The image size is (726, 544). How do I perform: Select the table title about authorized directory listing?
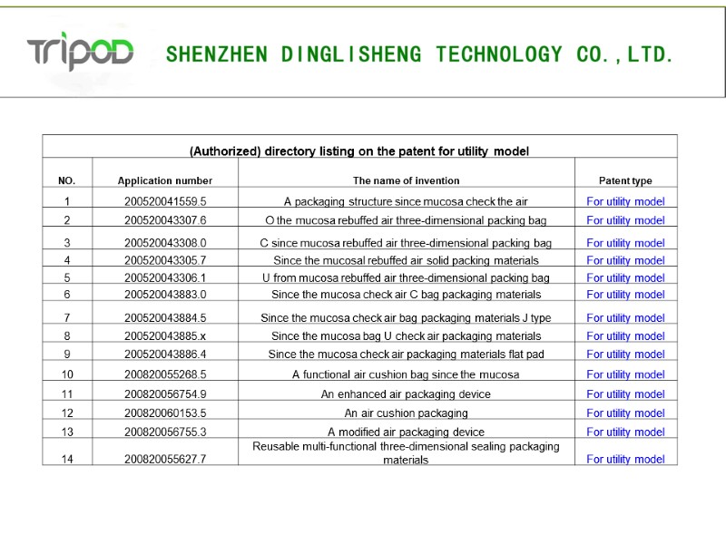pos(359,151)
